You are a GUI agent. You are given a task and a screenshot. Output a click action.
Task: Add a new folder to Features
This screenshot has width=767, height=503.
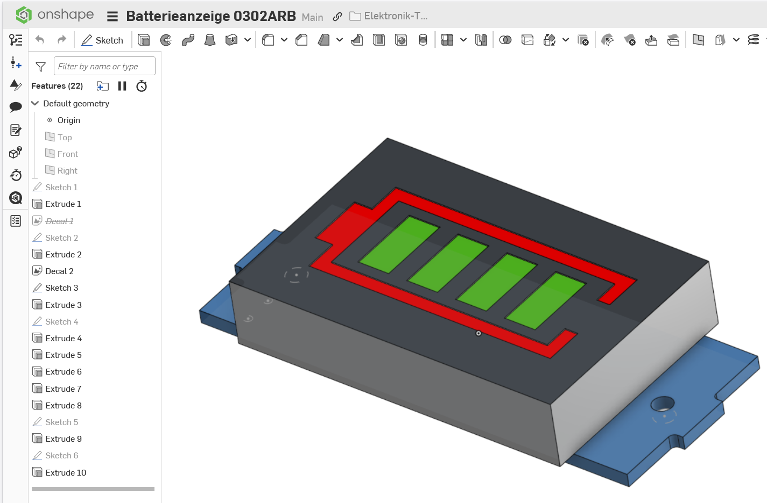pos(102,86)
